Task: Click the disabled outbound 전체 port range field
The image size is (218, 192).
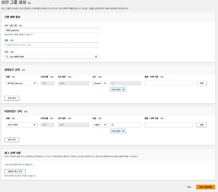Action: point(74,125)
